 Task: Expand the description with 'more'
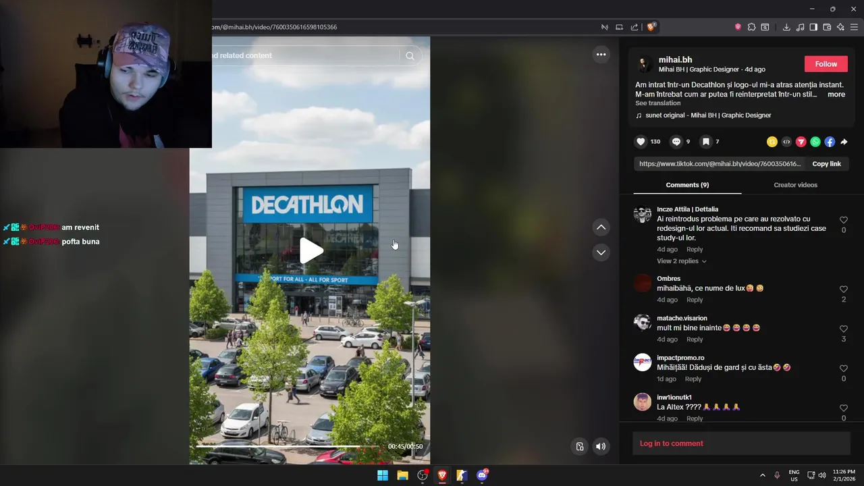click(836, 94)
